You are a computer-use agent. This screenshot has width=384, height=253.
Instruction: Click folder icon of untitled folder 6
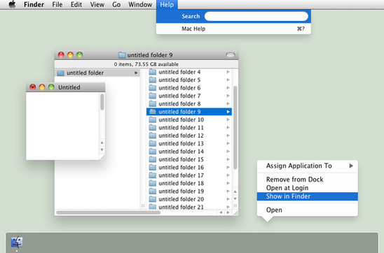153,87
